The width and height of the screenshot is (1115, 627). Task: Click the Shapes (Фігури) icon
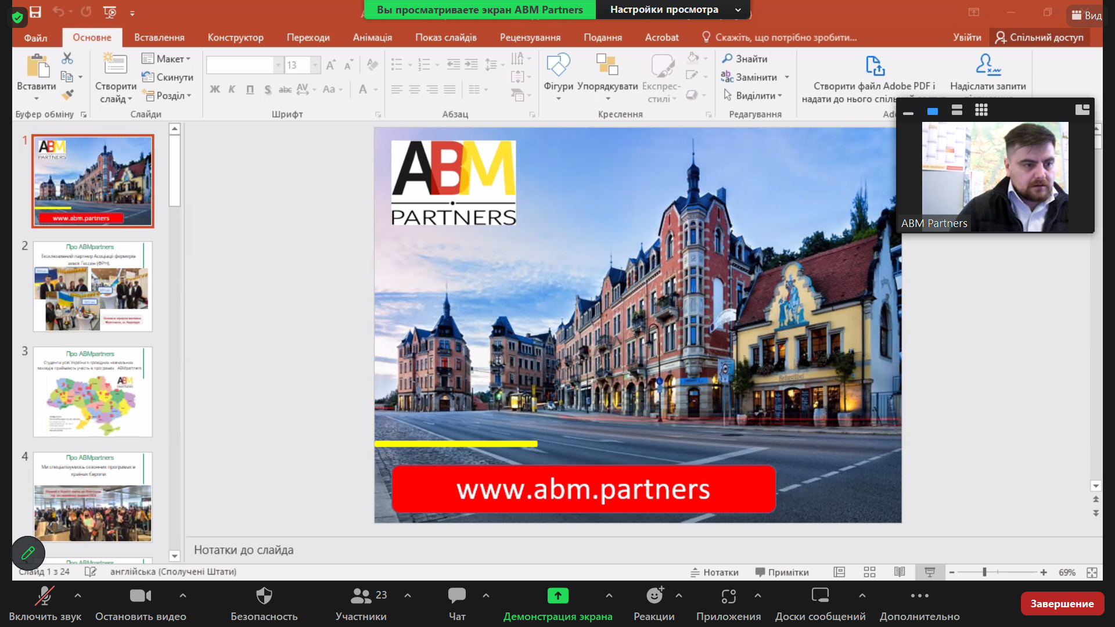[x=558, y=66]
